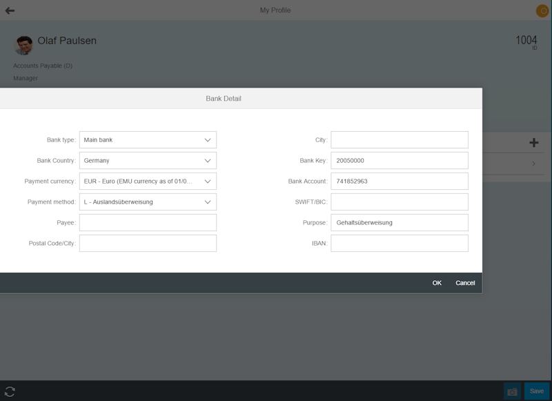Click the empty IBAN field
The height and width of the screenshot is (401, 552).
399,243
